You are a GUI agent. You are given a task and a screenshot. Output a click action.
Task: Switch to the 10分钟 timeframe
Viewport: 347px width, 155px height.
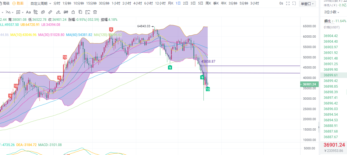[78, 3]
